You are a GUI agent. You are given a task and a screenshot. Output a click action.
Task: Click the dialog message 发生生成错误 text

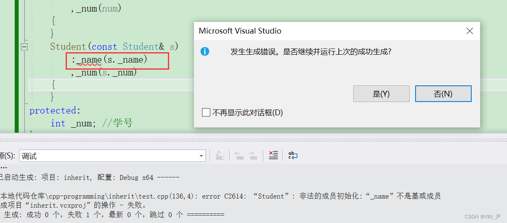pyautogui.click(x=311, y=52)
